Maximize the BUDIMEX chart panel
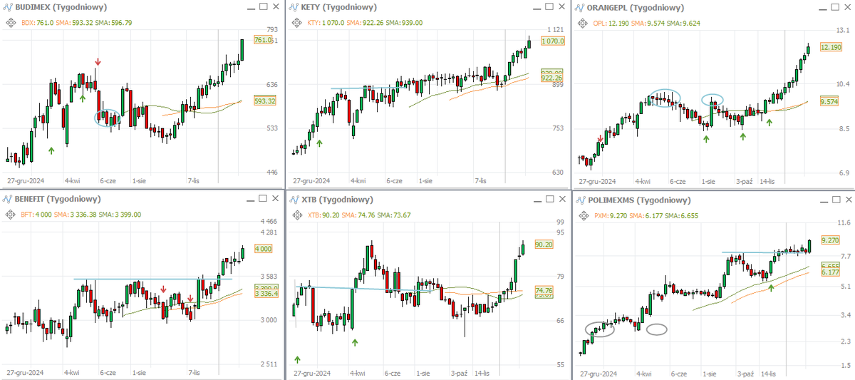Image resolution: width=855 pixels, height=380 pixels. tap(264, 7)
